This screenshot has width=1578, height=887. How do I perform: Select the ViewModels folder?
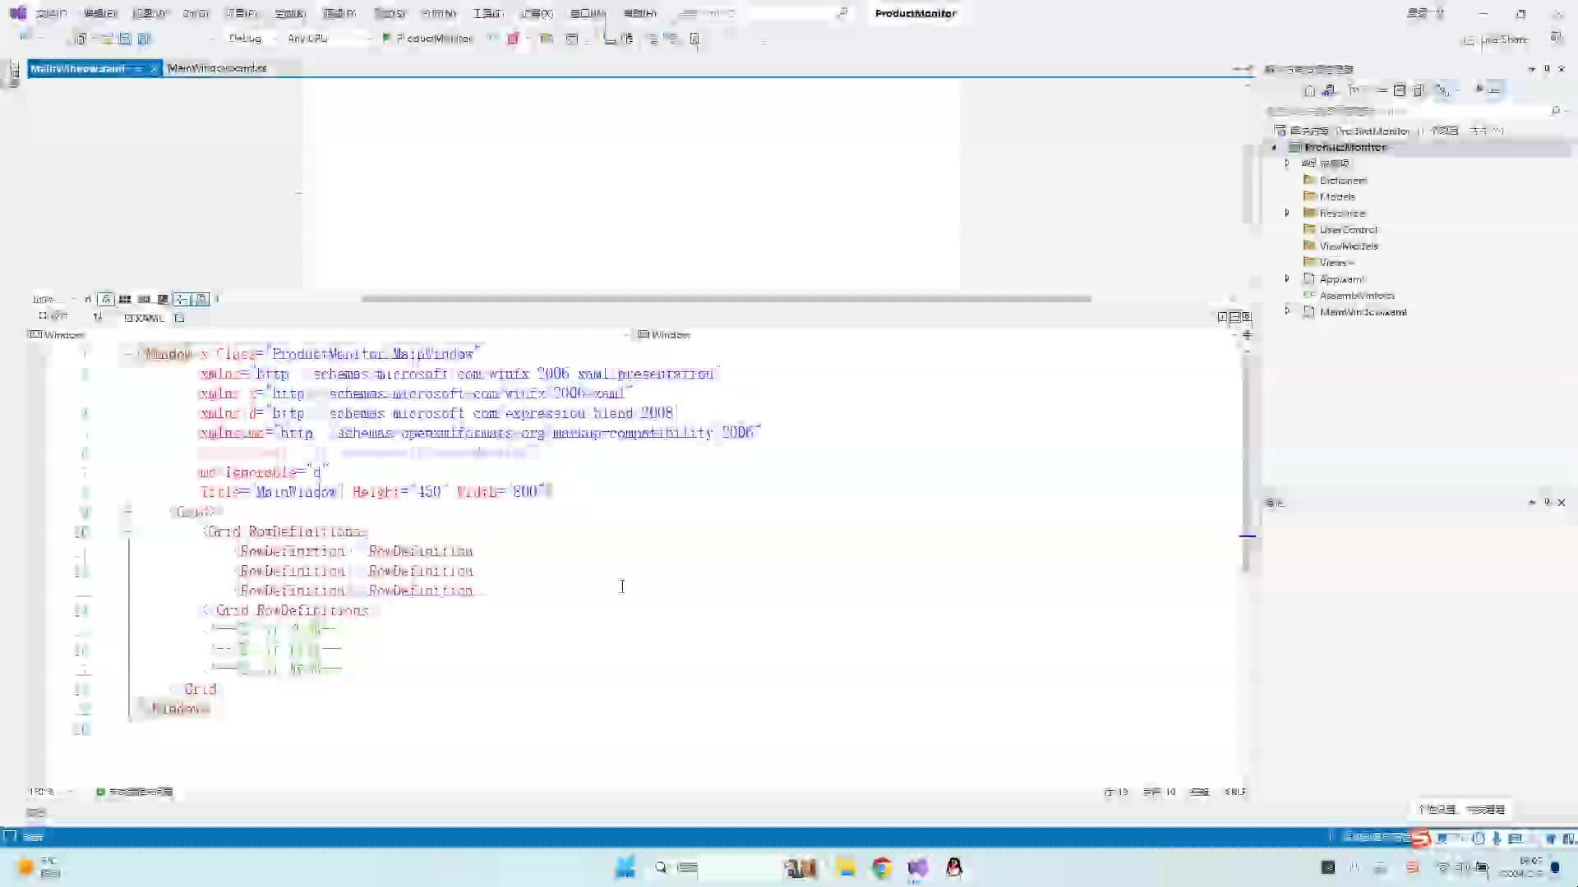(x=1348, y=246)
